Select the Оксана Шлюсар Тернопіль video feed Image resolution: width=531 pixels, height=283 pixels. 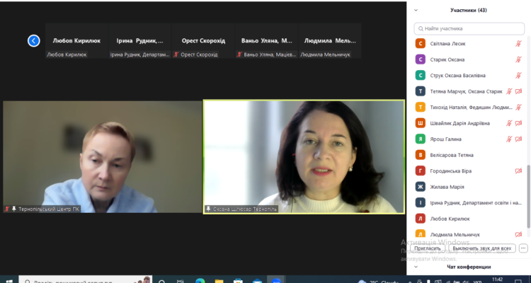coord(304,157)
